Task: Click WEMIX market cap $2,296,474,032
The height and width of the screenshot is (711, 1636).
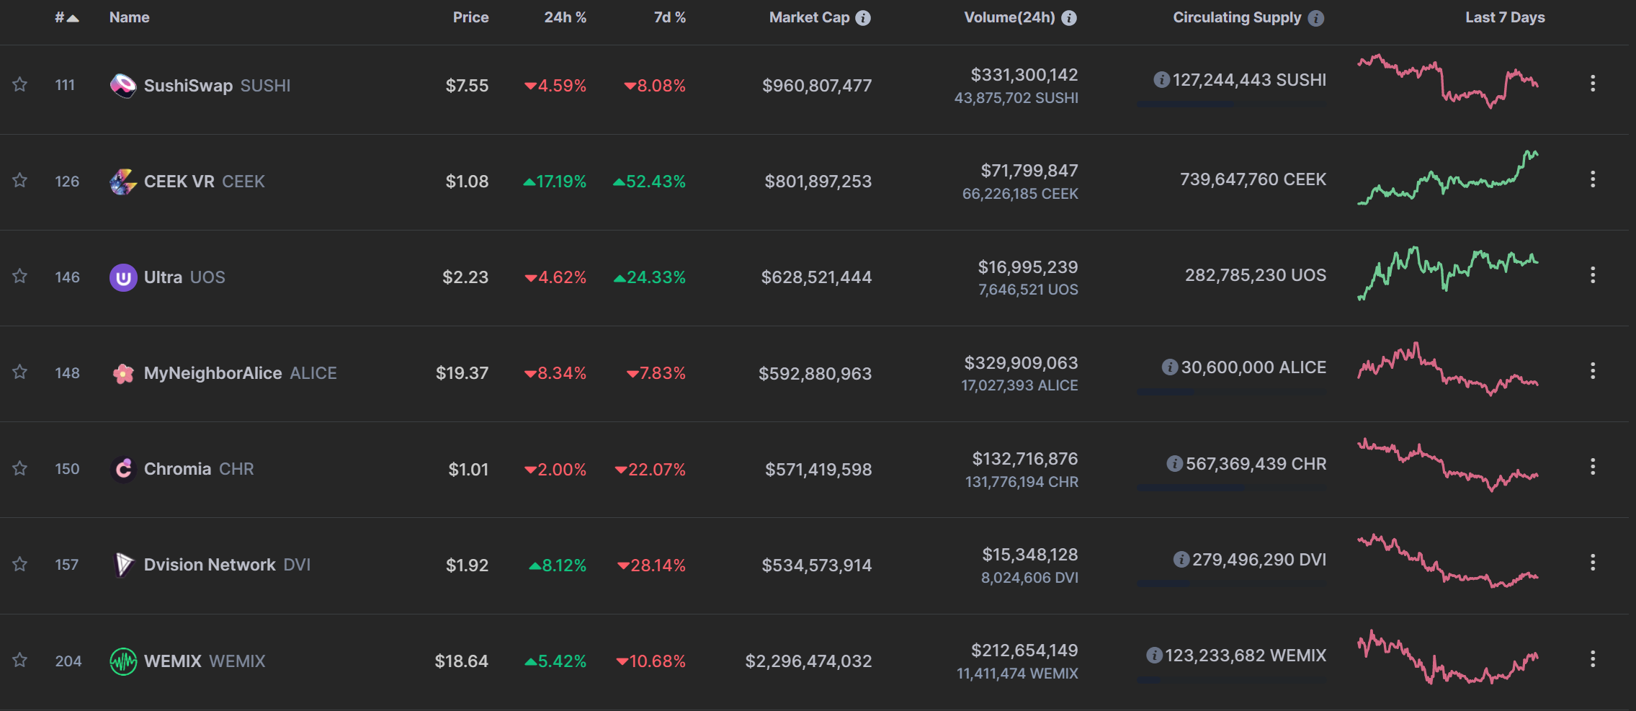Action: (808, 661)
